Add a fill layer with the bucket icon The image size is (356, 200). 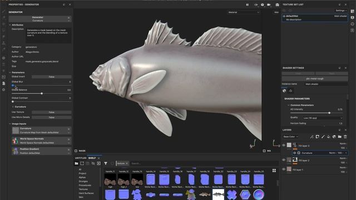click(x=329, y=137)
